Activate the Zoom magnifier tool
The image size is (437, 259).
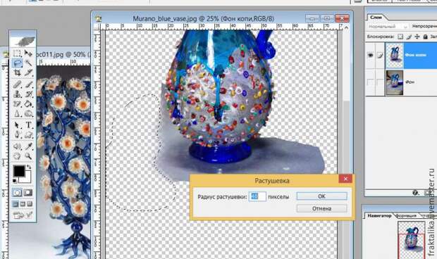28,156
